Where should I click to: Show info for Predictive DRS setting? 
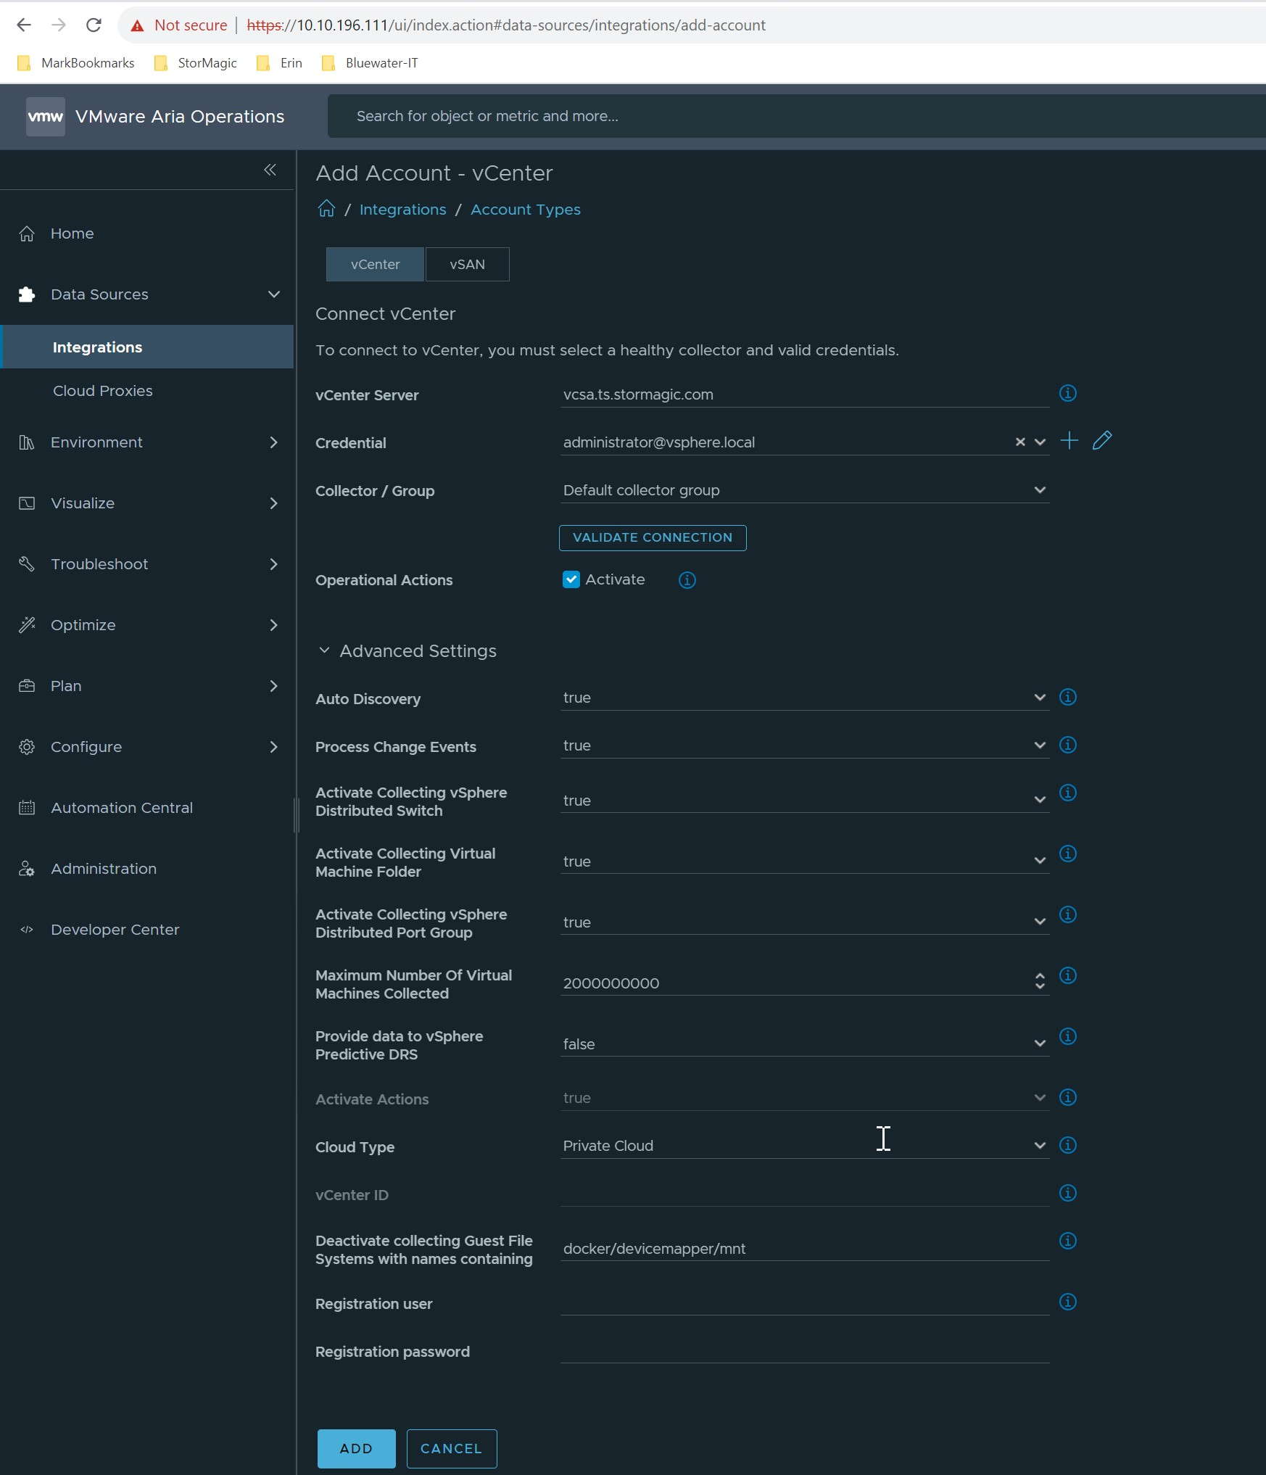(x=1067, y=1036)
